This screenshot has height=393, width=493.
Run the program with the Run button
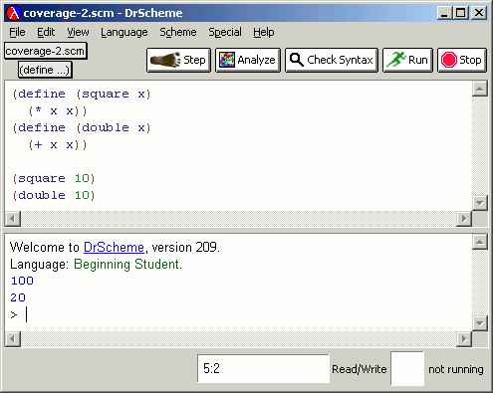click(x=407, y=60)
